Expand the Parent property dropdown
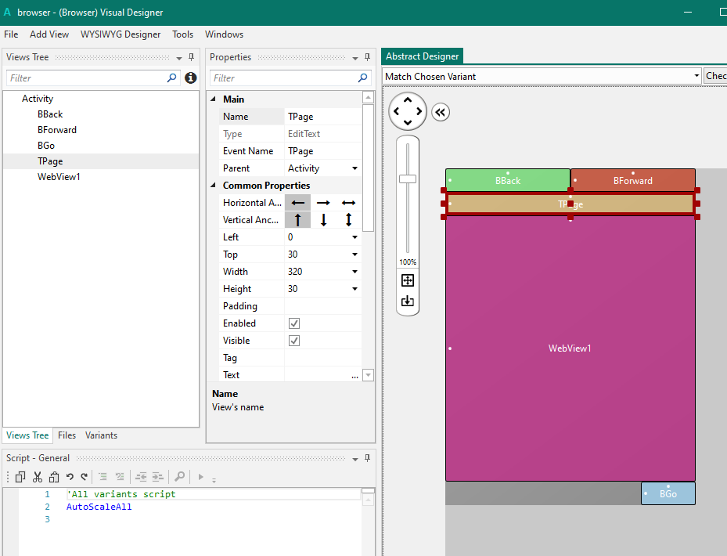727x556 pixels. coord(355,168)
